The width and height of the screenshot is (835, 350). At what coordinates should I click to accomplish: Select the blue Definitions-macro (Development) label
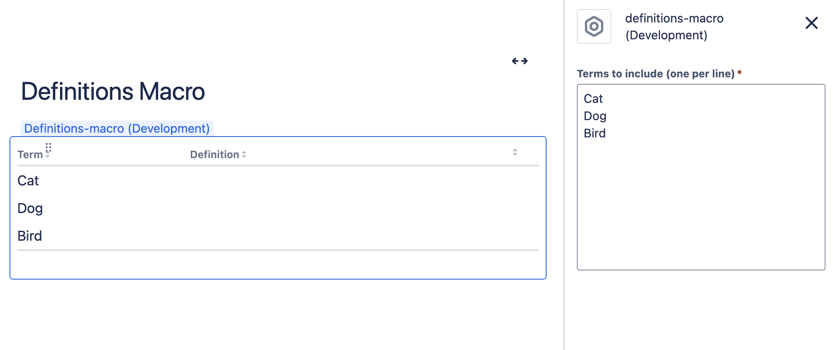click(x=117, y=128)
